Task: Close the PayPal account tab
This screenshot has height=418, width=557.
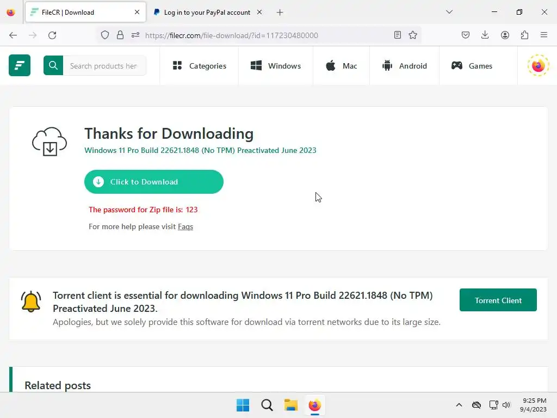Action: pyautogui.click(x=259, y=13)
